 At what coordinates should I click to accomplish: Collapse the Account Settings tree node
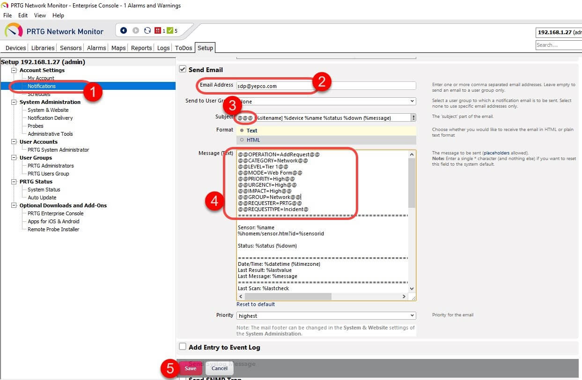(x=14, y=70)
